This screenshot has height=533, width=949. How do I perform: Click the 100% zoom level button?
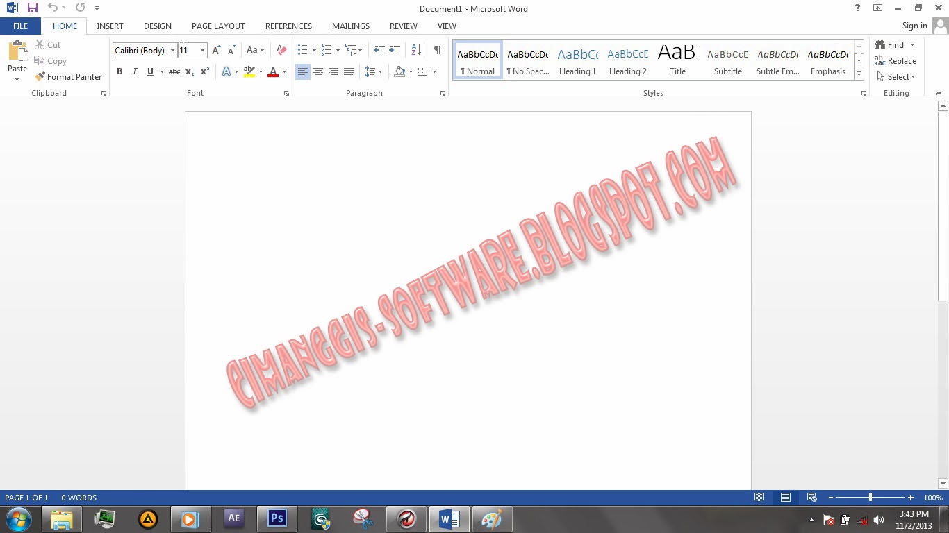[x=933, y=498]
